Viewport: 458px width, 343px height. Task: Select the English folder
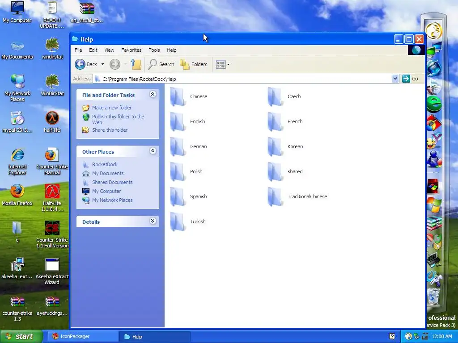(187, 121)
